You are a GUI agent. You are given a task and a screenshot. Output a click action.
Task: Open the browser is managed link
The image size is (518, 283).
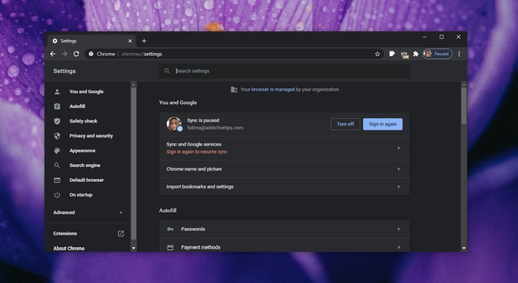click(x=273, y=90)
